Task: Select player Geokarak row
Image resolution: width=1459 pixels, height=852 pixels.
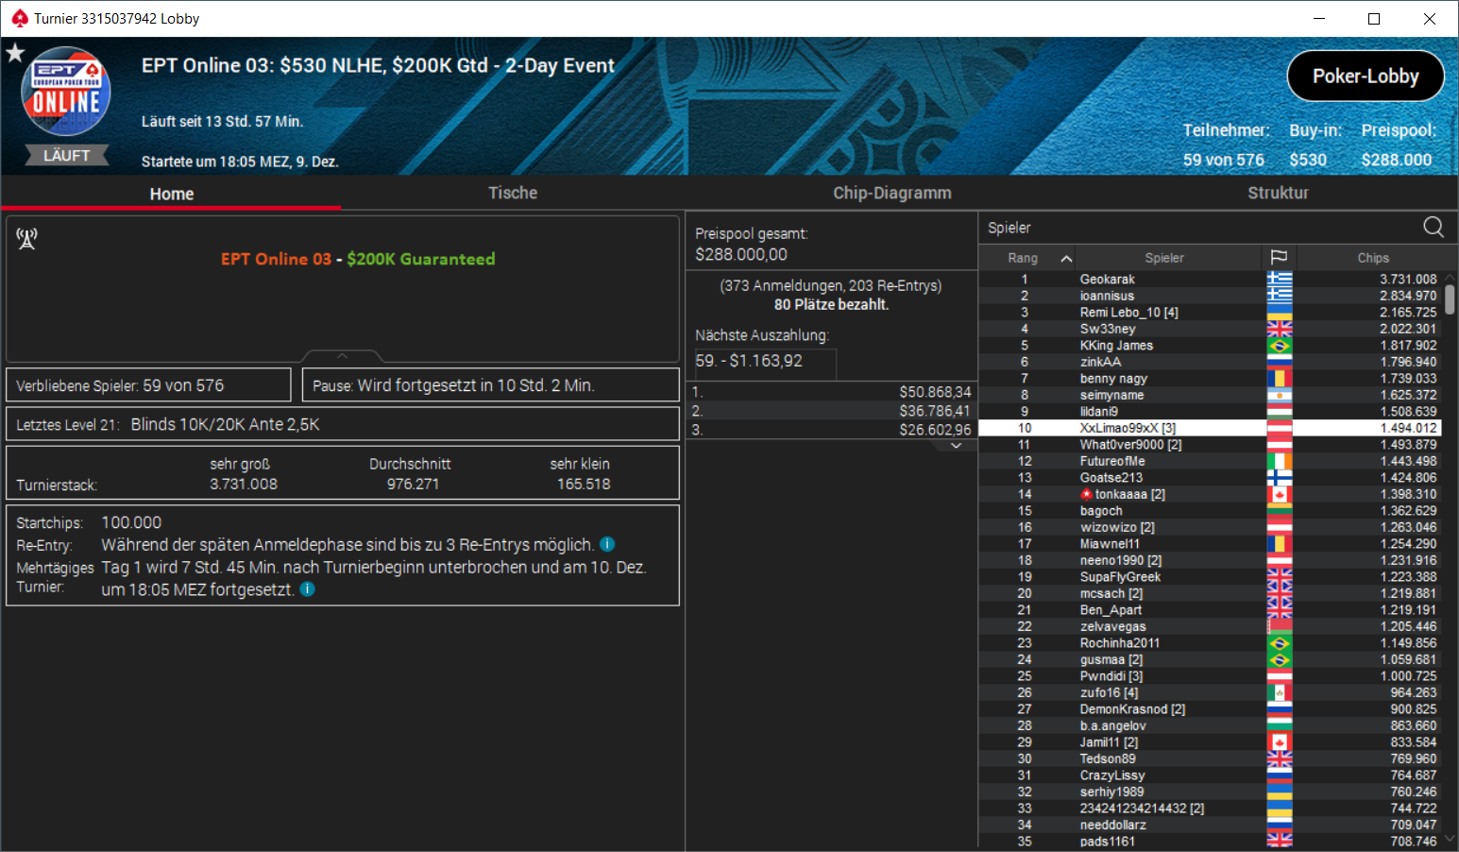Action: [1211, 279]
